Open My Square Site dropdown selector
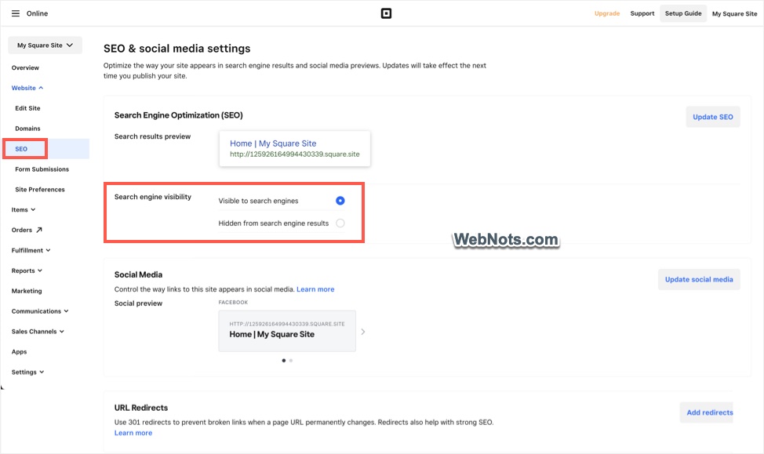Viewport: 764px width, 454px height. coord(45,45)
